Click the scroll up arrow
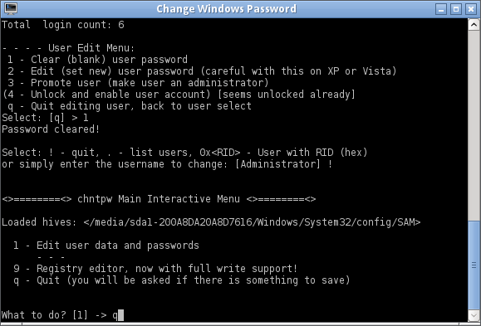481x326 pixels. [474, 25]
